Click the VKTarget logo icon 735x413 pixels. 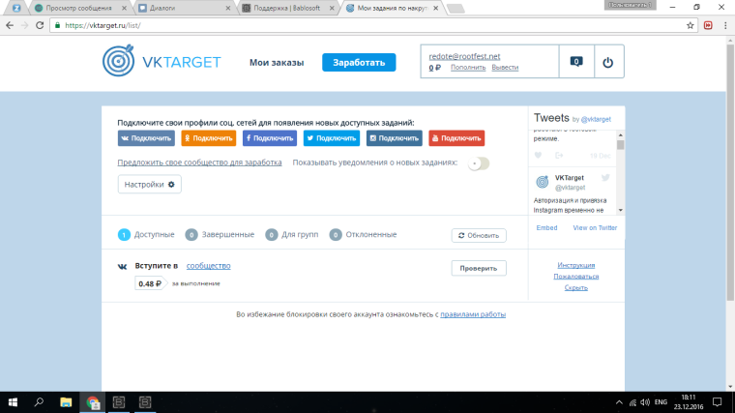click(x=123, y=62)
